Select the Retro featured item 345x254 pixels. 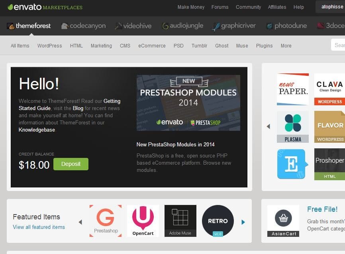(218, 221)
